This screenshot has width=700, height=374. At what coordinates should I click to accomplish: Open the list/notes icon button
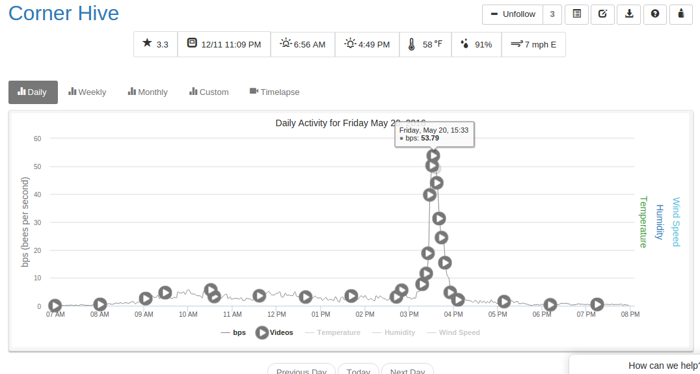pos(577,14)
